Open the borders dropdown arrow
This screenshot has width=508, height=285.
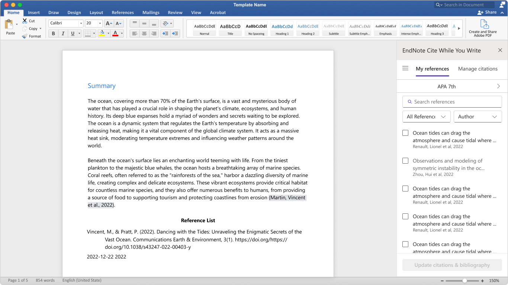[94, 33]
